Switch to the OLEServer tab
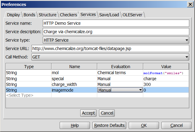 coord(132,15)
